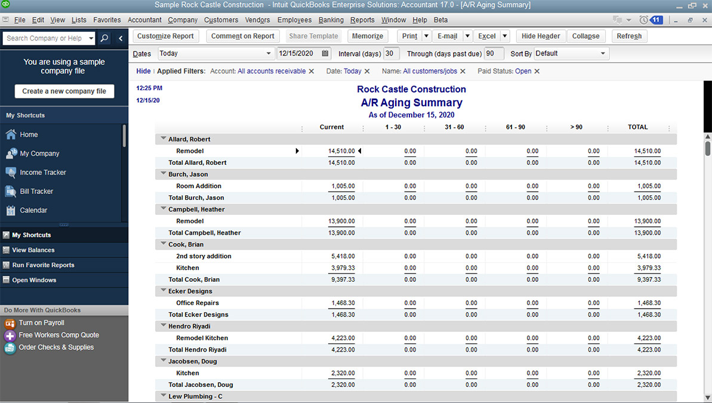Click Turn on Payroll icon
Screen dimensions: 712x403
10,323
